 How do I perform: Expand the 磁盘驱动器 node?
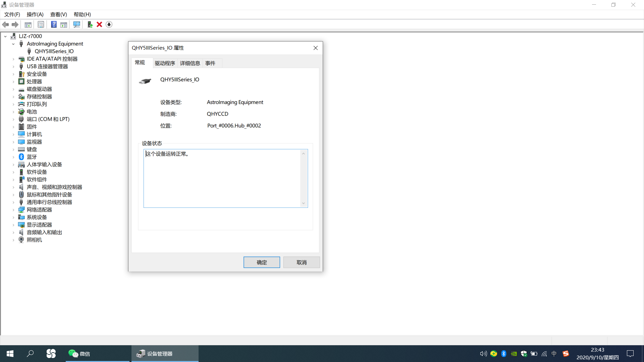point(13,89)
